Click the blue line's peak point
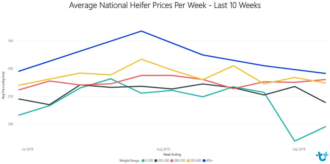The height and width of the screenshot is (164, 330). (141, 31)
